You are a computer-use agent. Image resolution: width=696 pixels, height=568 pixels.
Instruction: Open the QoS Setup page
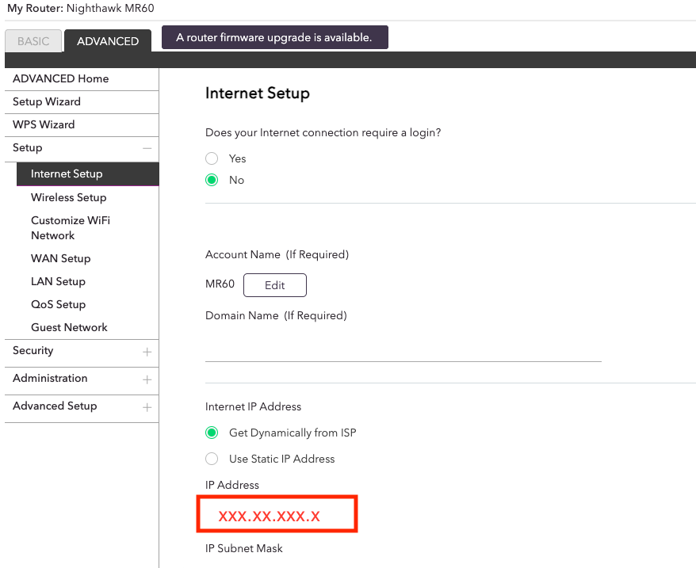(x=58, y=305)
